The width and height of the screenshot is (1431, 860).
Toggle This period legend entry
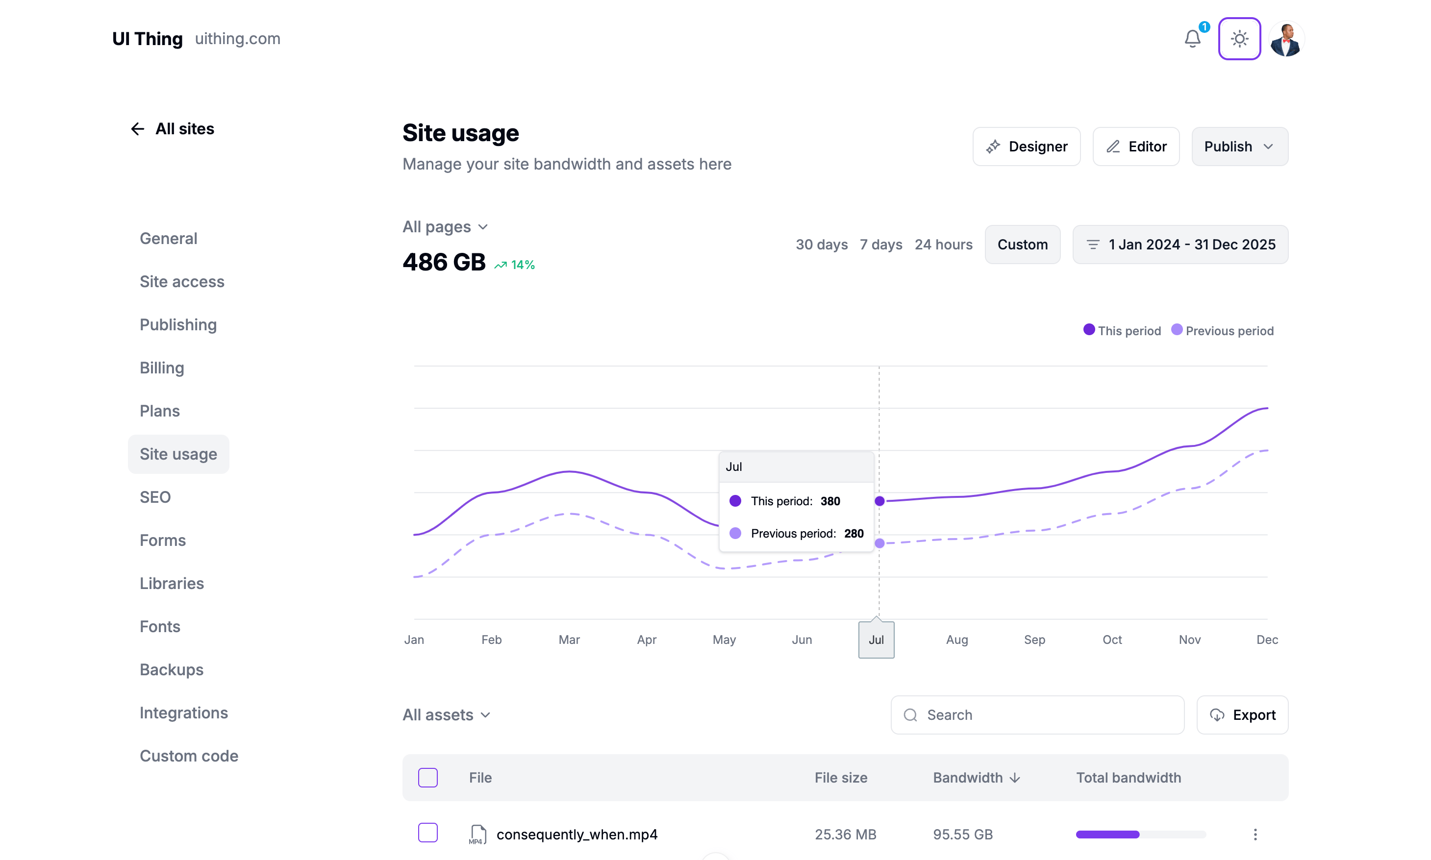pos(1122,330)
